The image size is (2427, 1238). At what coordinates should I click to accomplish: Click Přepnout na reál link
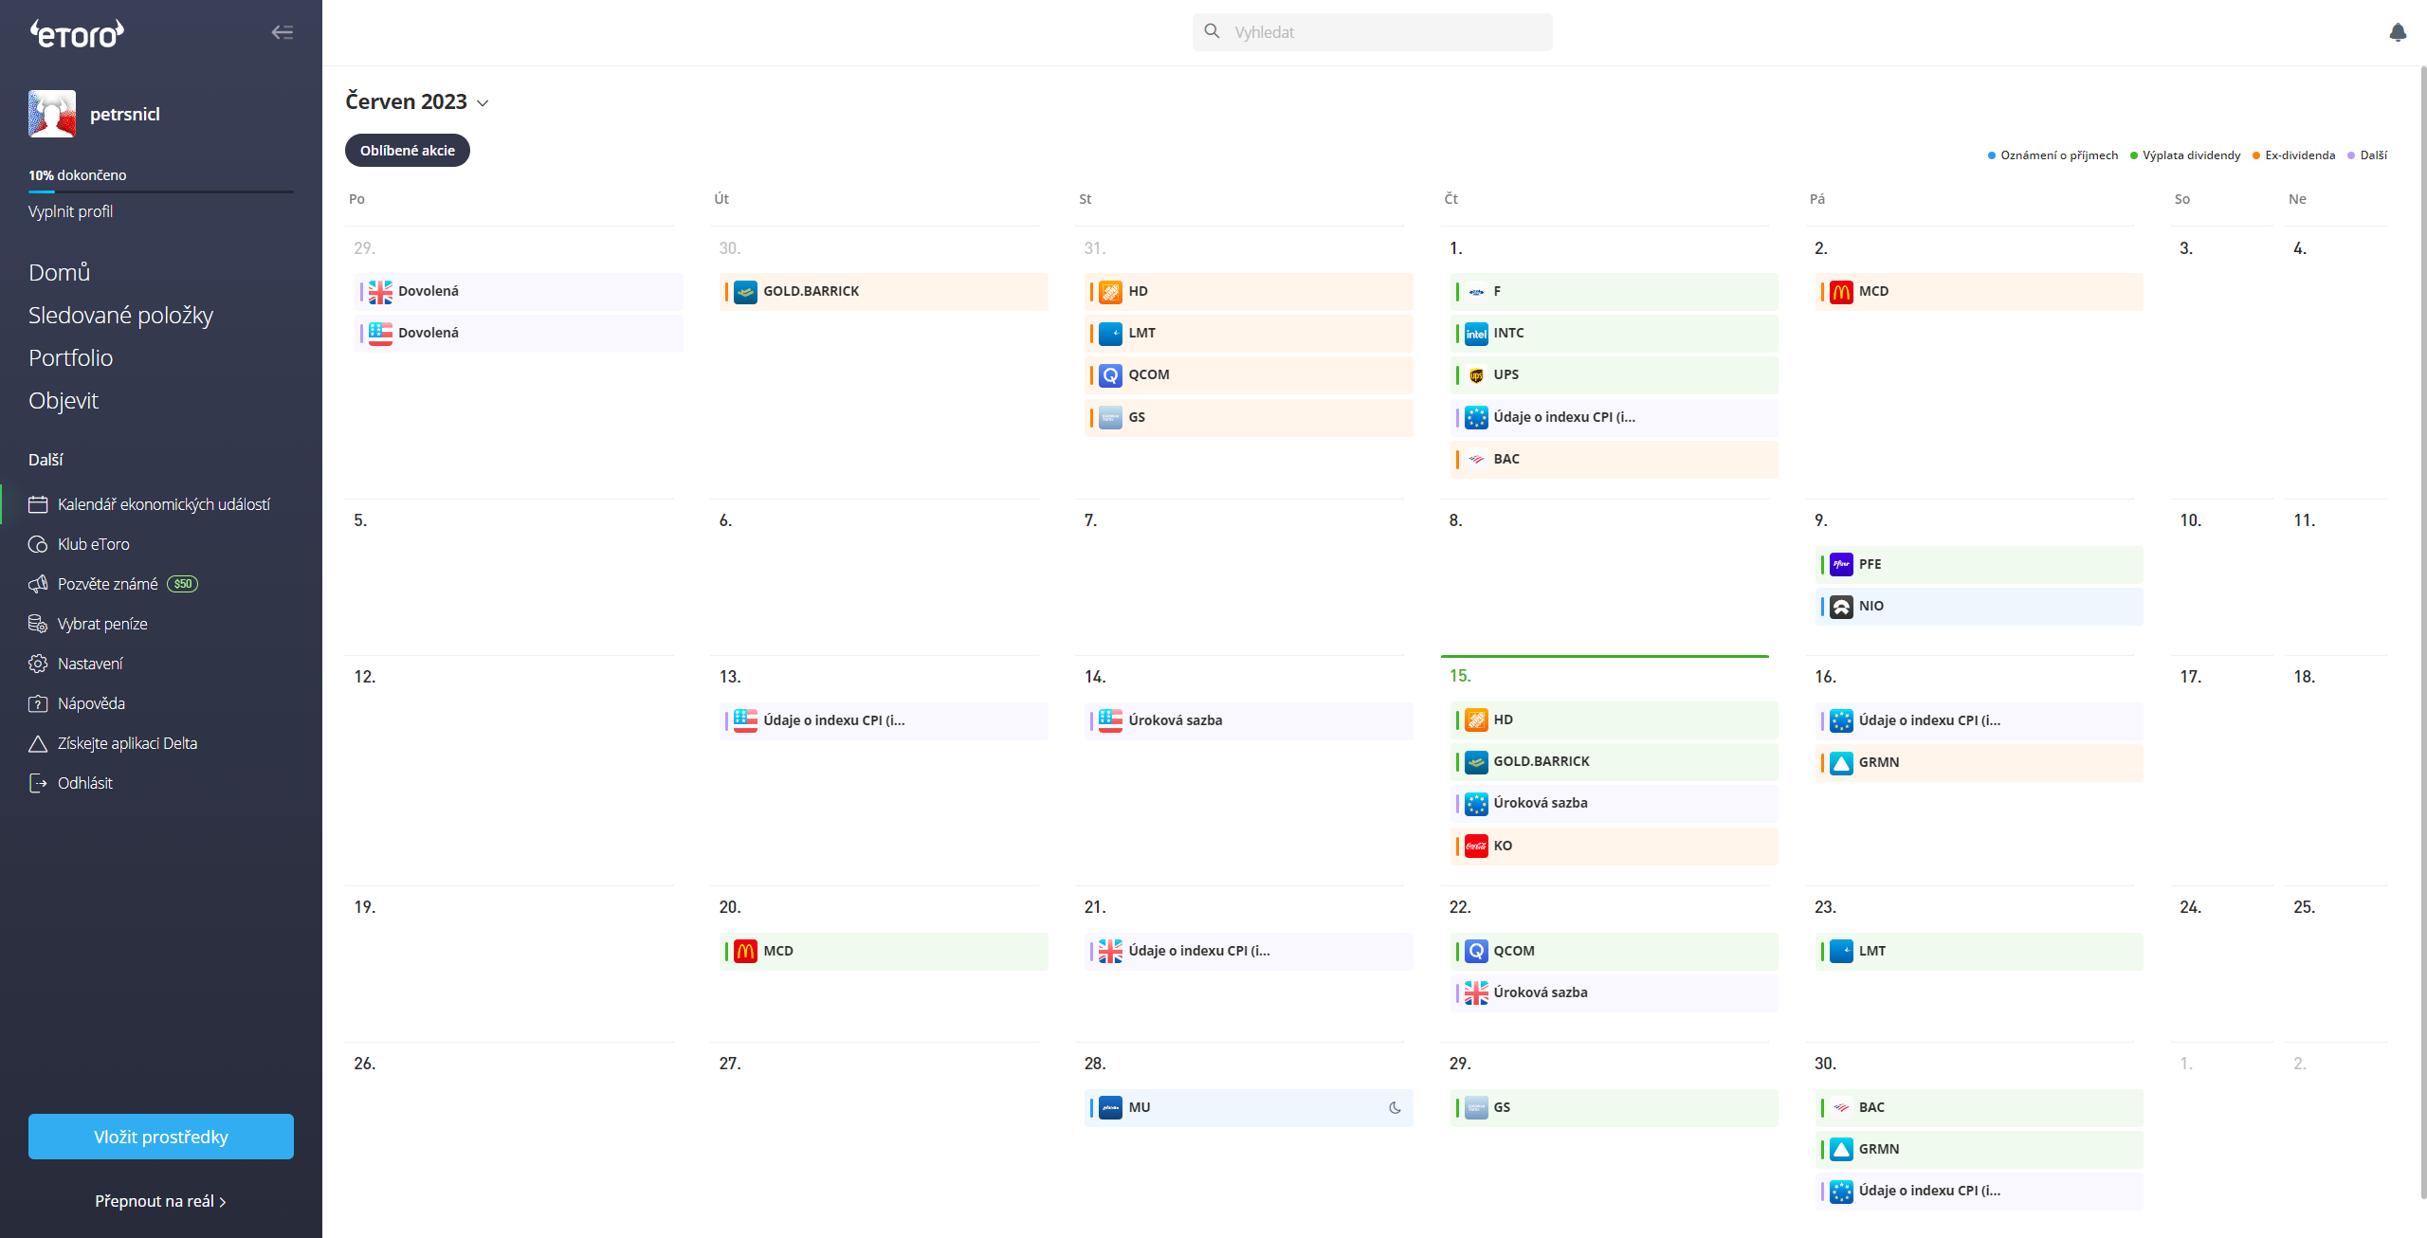pyautogui.click(x=160, y=1201)
